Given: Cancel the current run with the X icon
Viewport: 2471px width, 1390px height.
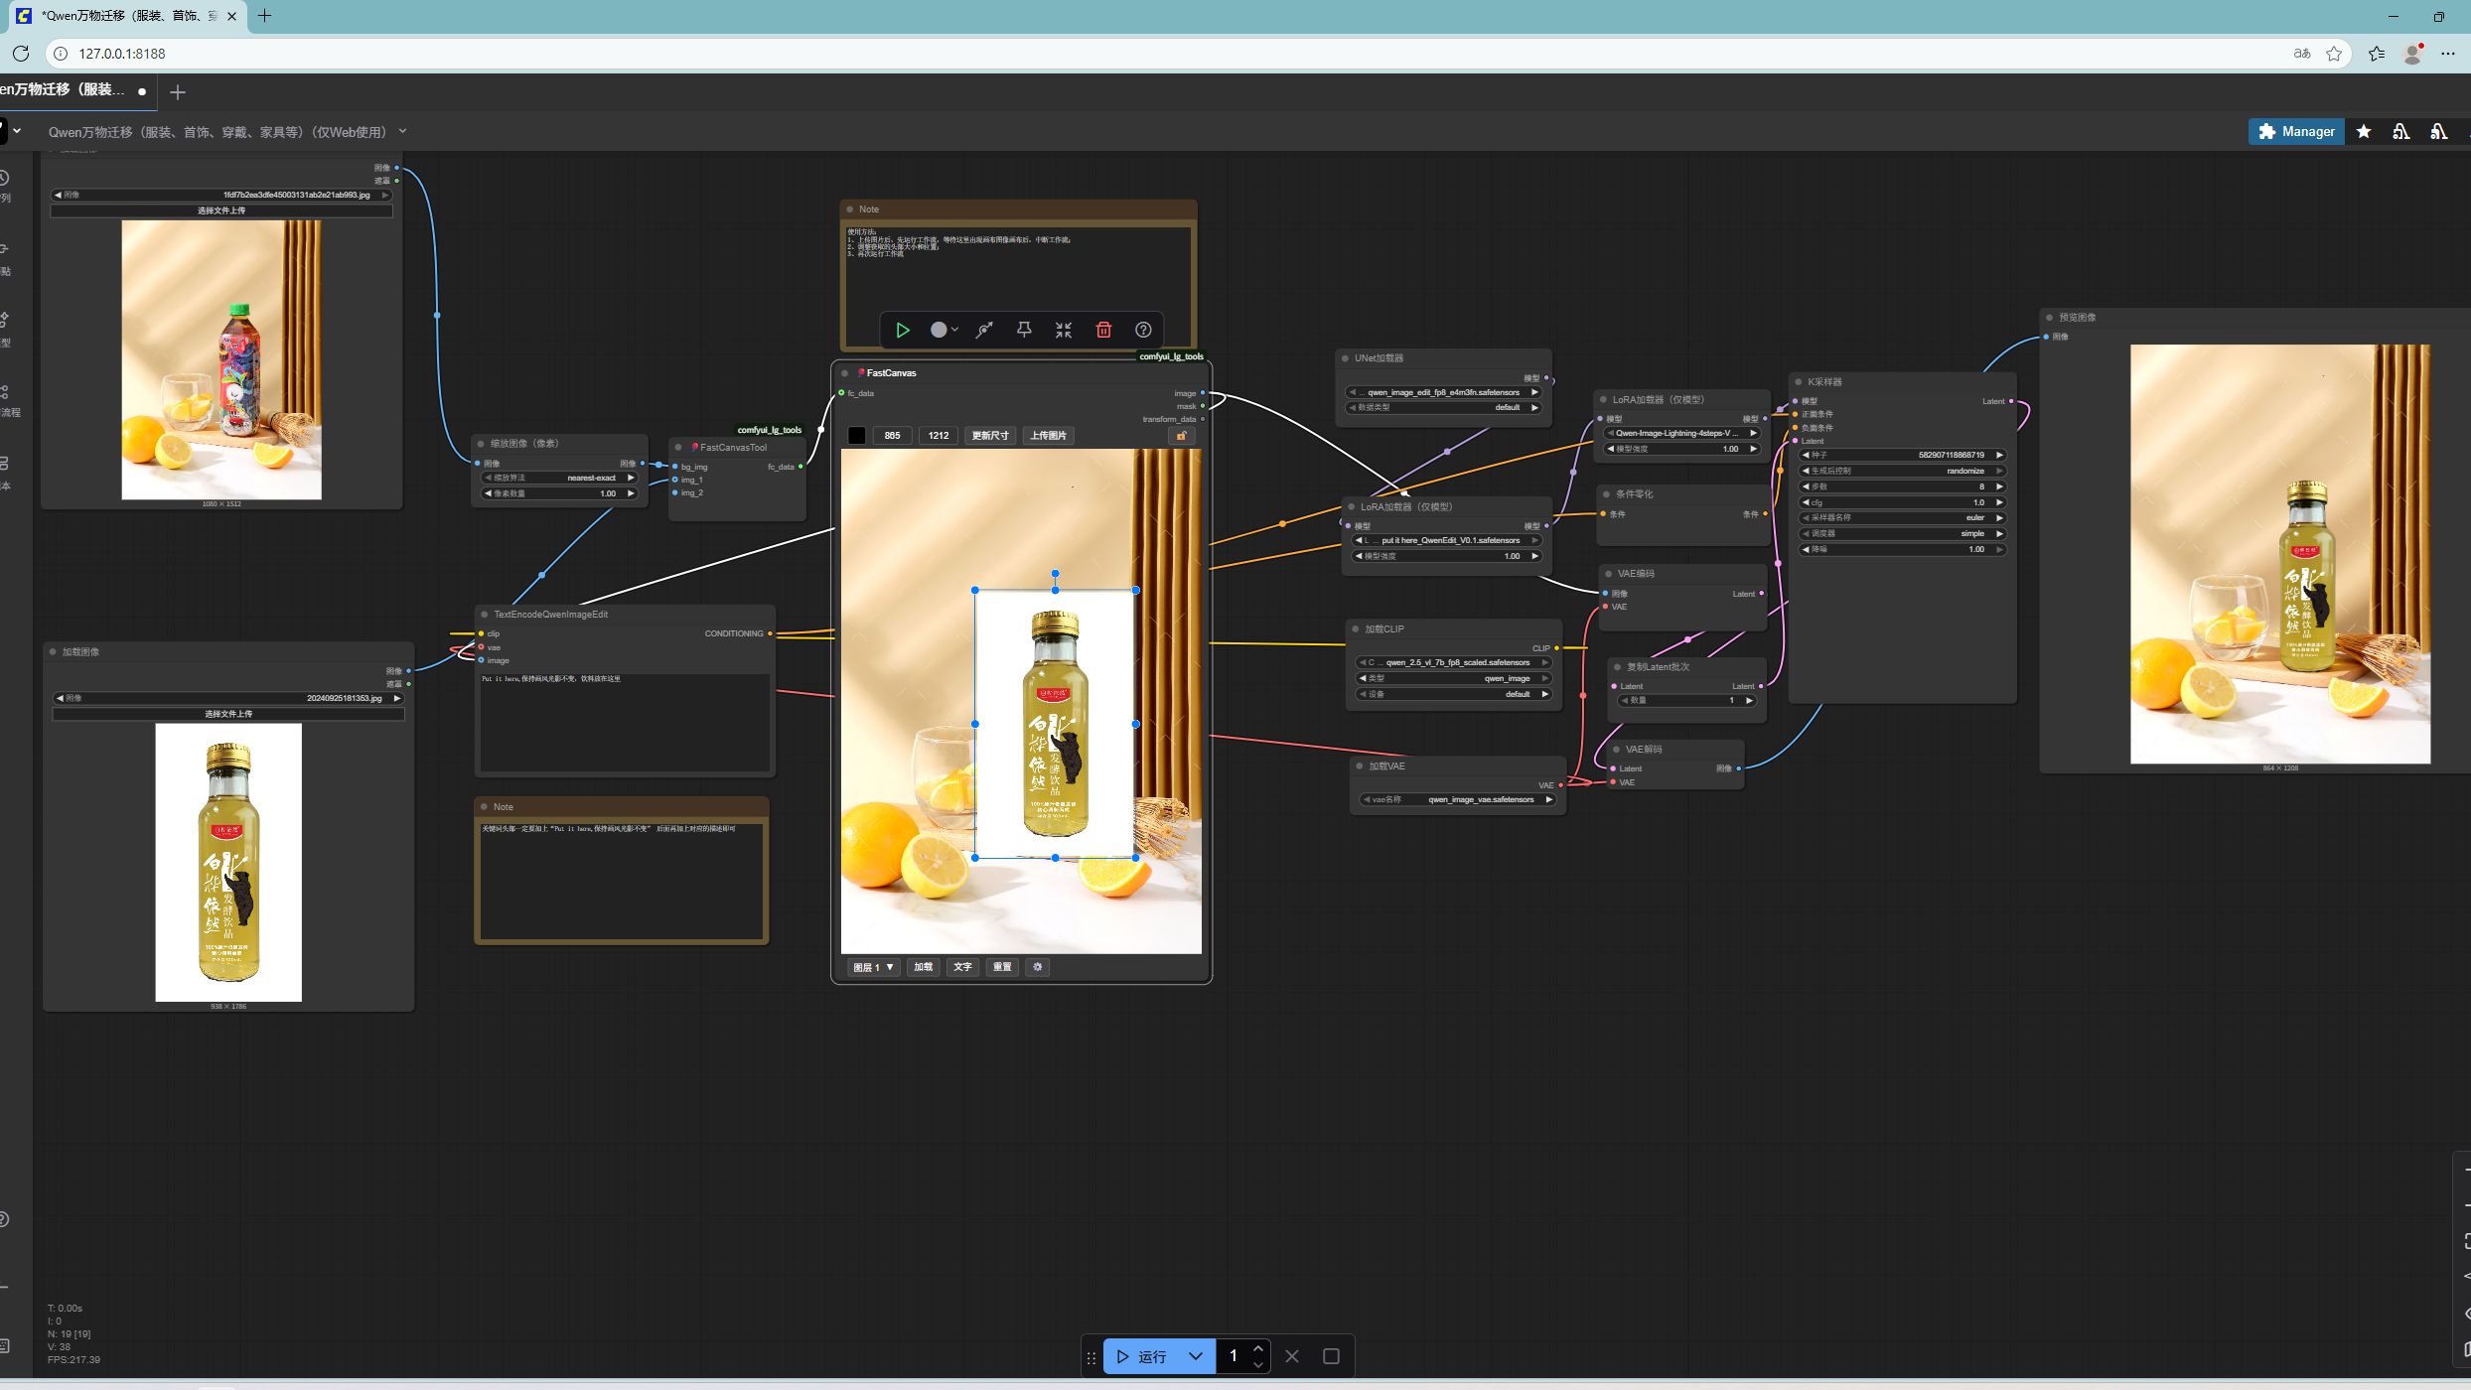Looking at the screenshot, I should click(1292, 1356).
